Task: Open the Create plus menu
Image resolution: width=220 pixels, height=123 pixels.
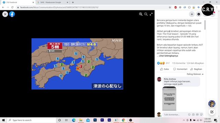Action: click(192, 14)
